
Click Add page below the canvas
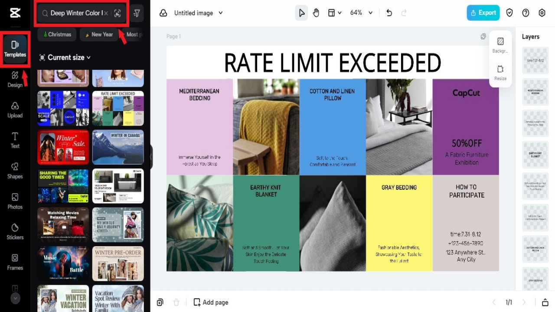pos(211,302)
